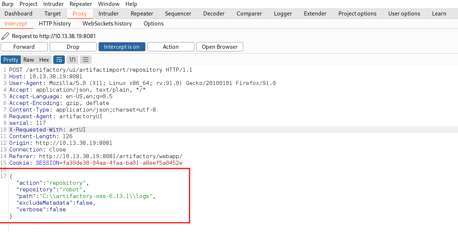Click the "verbose":false JSON line
This screenshot has height=232, width=458.
tap(41, 209)
